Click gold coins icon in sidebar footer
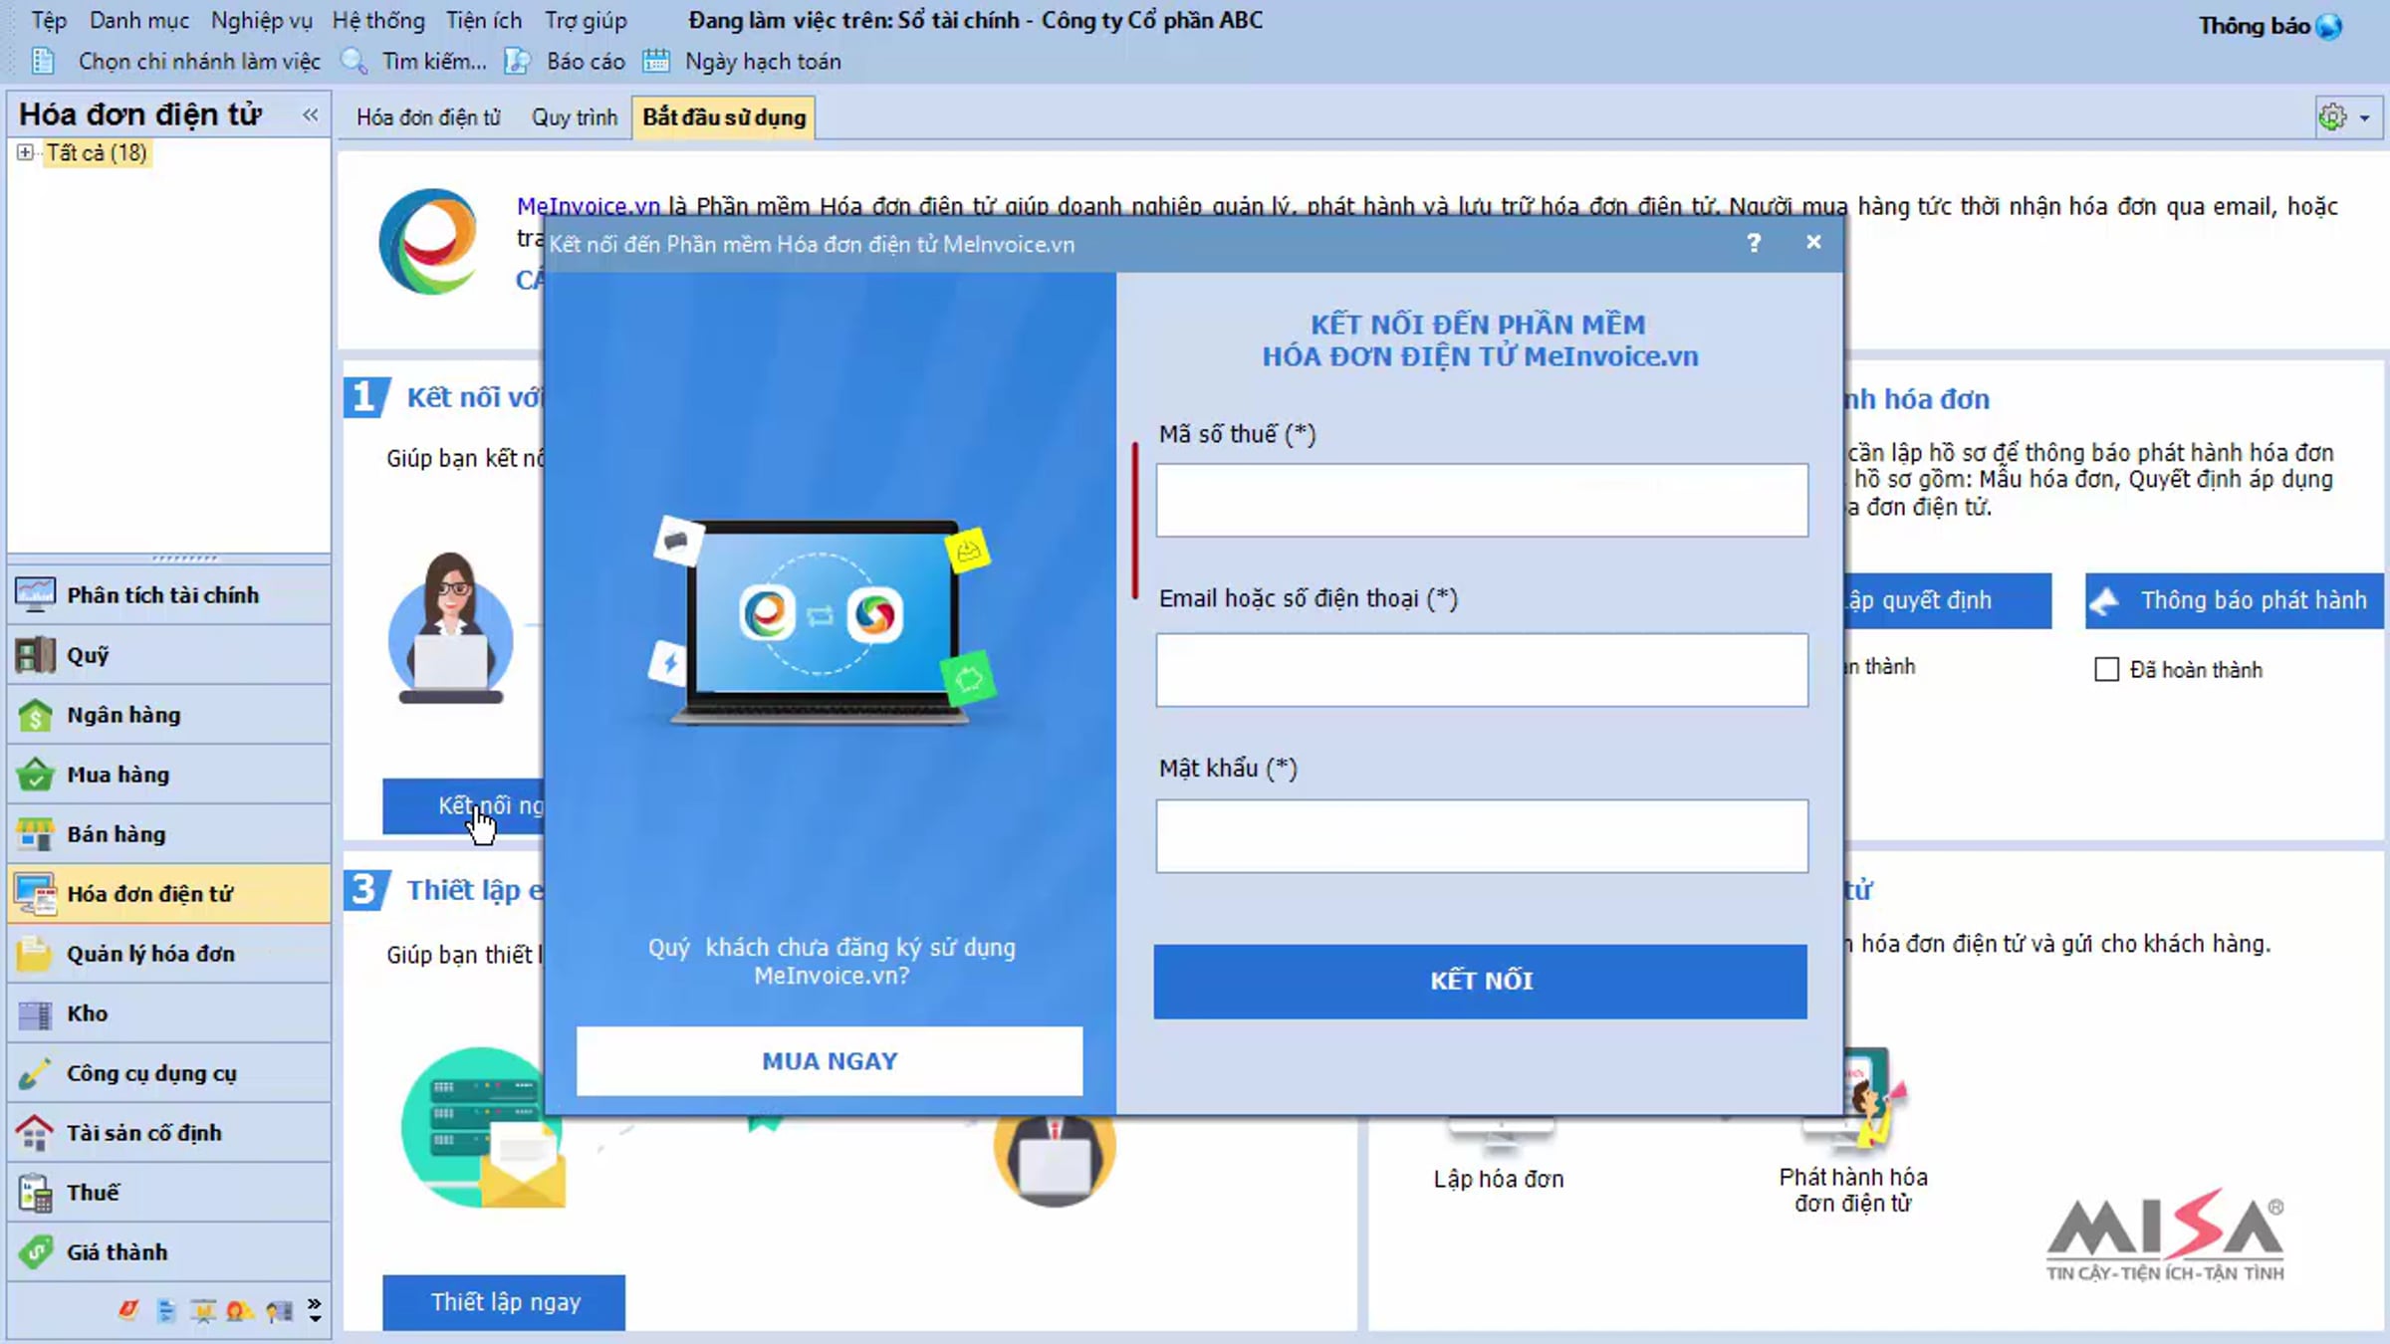 [240, 1310]
